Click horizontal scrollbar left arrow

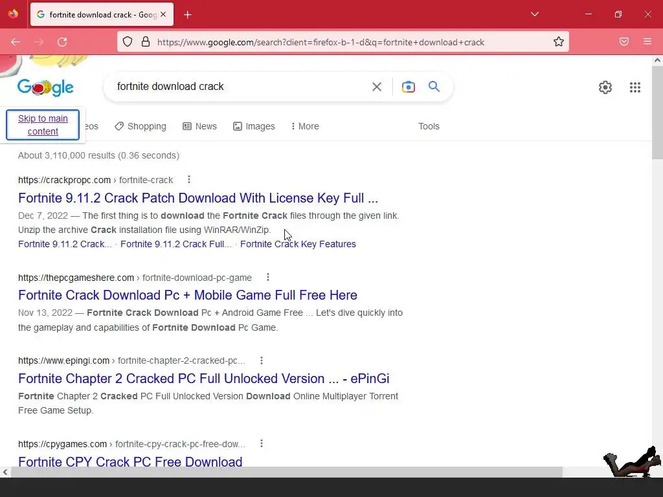pos(5,472)
